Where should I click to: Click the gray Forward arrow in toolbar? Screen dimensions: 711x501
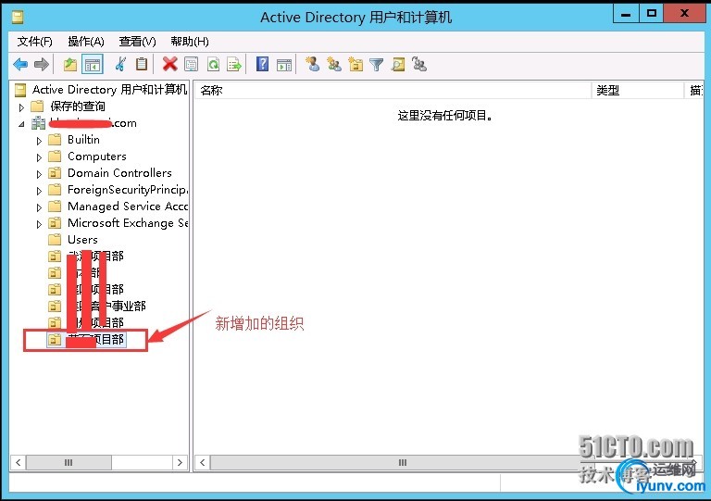point(42,65)
